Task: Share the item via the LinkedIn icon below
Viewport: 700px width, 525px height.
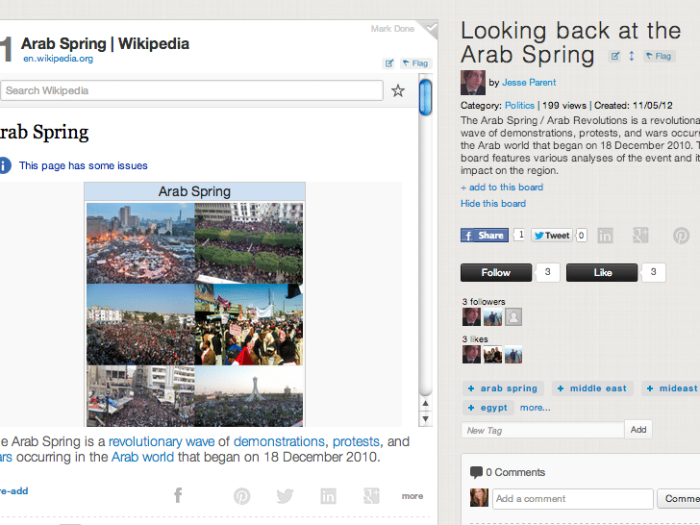Action: (x=328, y=496)
